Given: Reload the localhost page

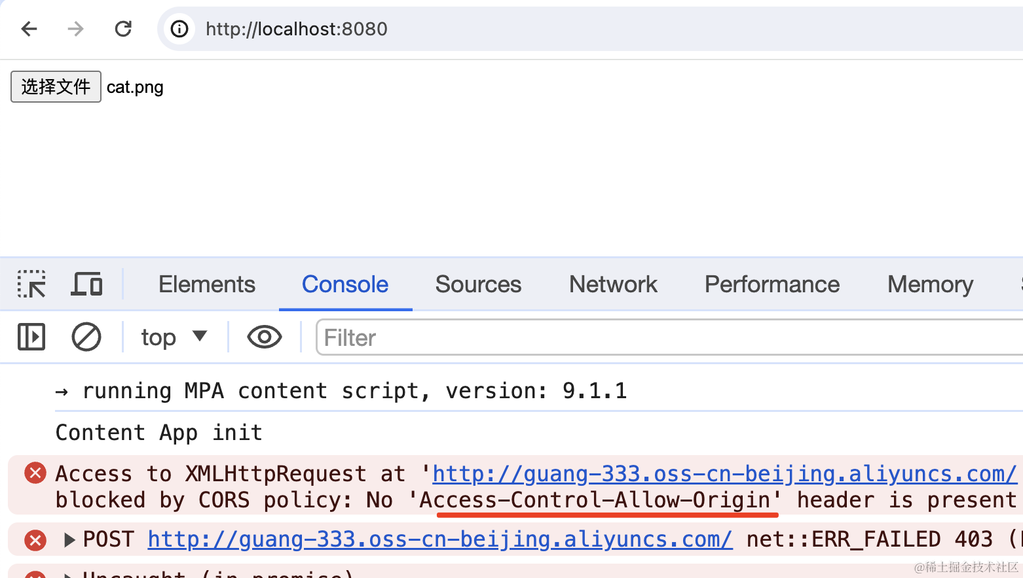Looking at the screenshot, I should [x=123, y=29].
